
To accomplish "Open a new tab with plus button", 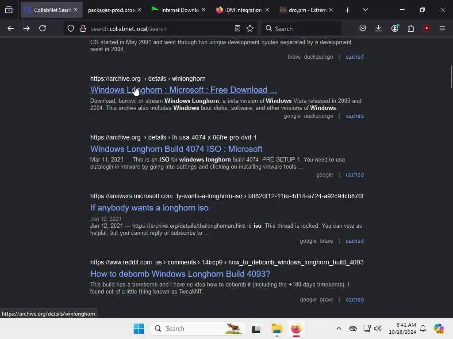I will (x=348, y=10).
